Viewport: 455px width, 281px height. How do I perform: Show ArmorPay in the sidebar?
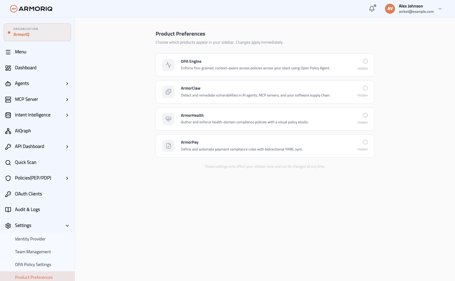click(x=365, y=142)
